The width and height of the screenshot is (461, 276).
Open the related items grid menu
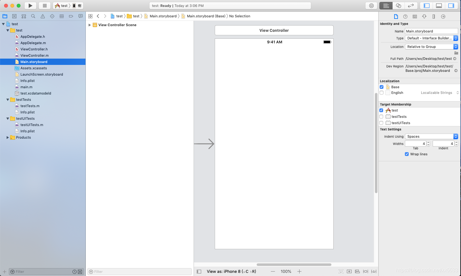[x=90, y=16]
